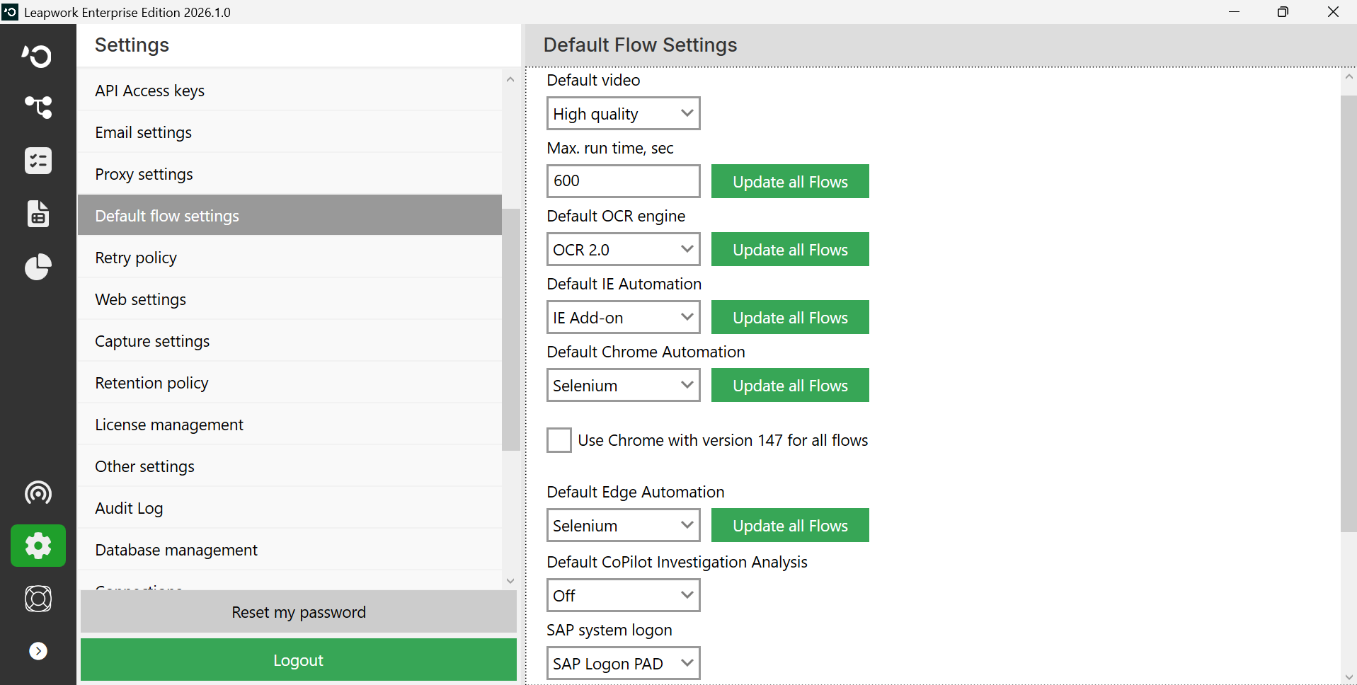1357x685 pixels.
Task: Click the Default Edge Automation label
Action: tap(636, 492)
